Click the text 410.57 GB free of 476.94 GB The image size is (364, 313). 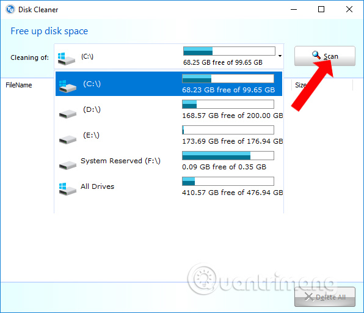(x=232, y=193)
